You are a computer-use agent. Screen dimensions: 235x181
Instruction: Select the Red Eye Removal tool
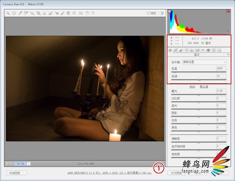pos(57,13)
